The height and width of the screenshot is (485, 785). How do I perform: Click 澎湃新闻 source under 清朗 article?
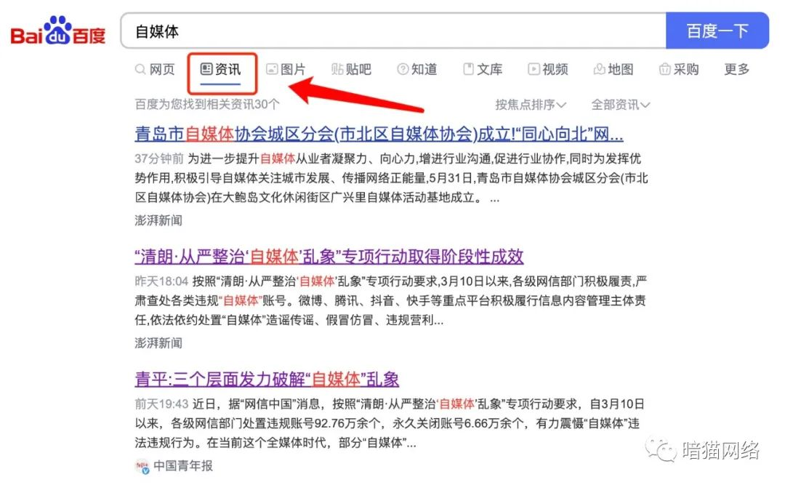pyautogui.click(x=158, y=343)
